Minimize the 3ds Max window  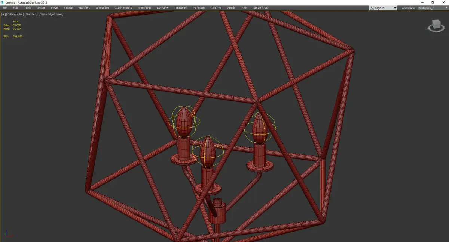coord(422,3)
